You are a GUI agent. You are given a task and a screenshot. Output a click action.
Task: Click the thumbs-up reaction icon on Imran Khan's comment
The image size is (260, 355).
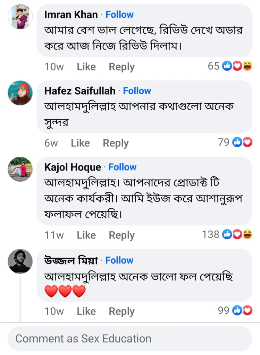[226, 66]
